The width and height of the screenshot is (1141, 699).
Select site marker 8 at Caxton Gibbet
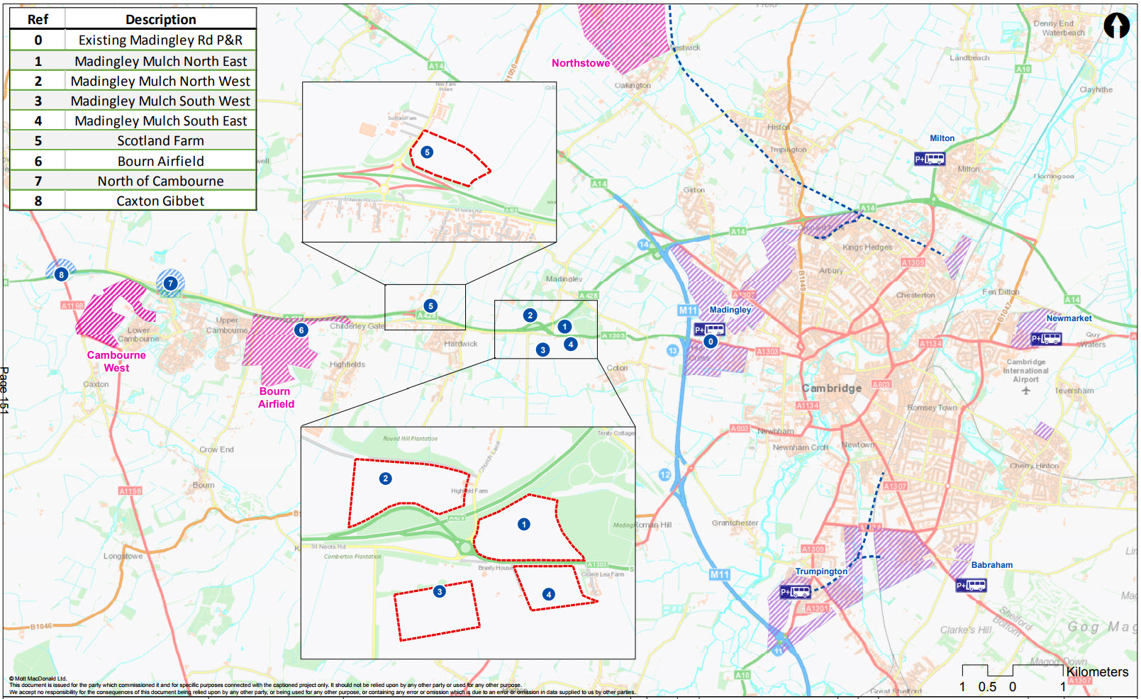point(62,274)
